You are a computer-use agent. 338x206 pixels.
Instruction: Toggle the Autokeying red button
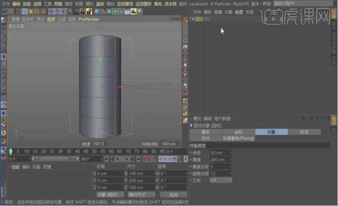149,159
